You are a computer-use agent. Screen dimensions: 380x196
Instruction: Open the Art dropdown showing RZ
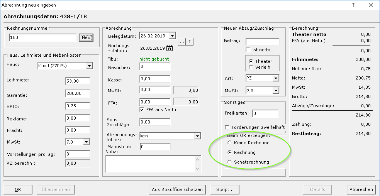click(275, 78)
